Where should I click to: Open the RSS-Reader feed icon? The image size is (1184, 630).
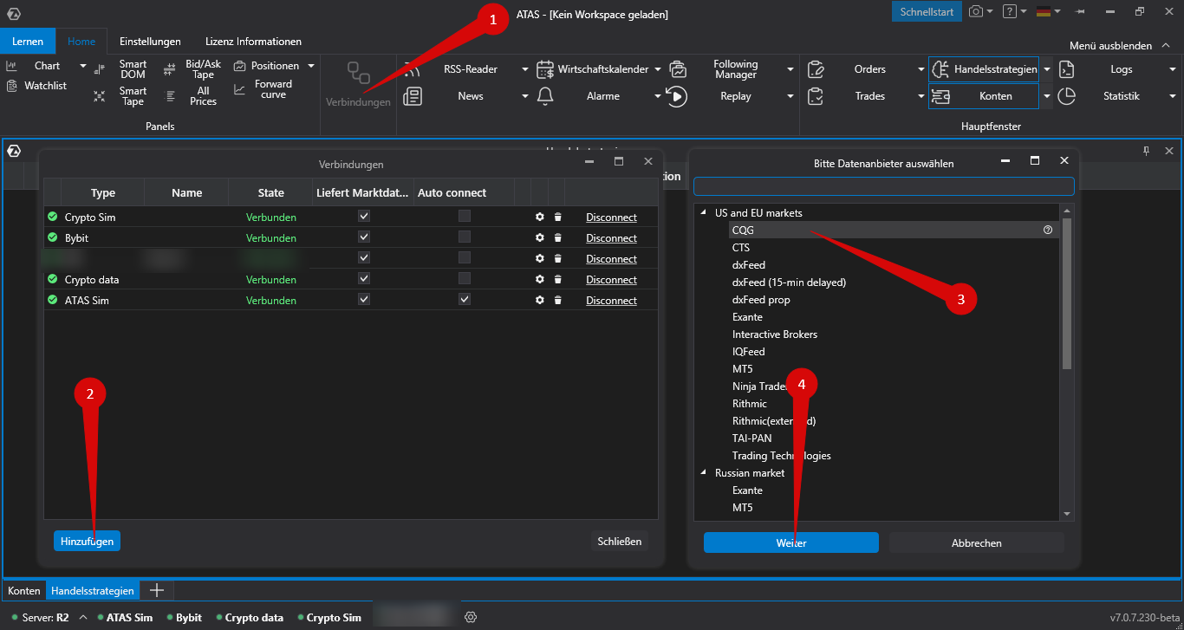click(413, 69)
